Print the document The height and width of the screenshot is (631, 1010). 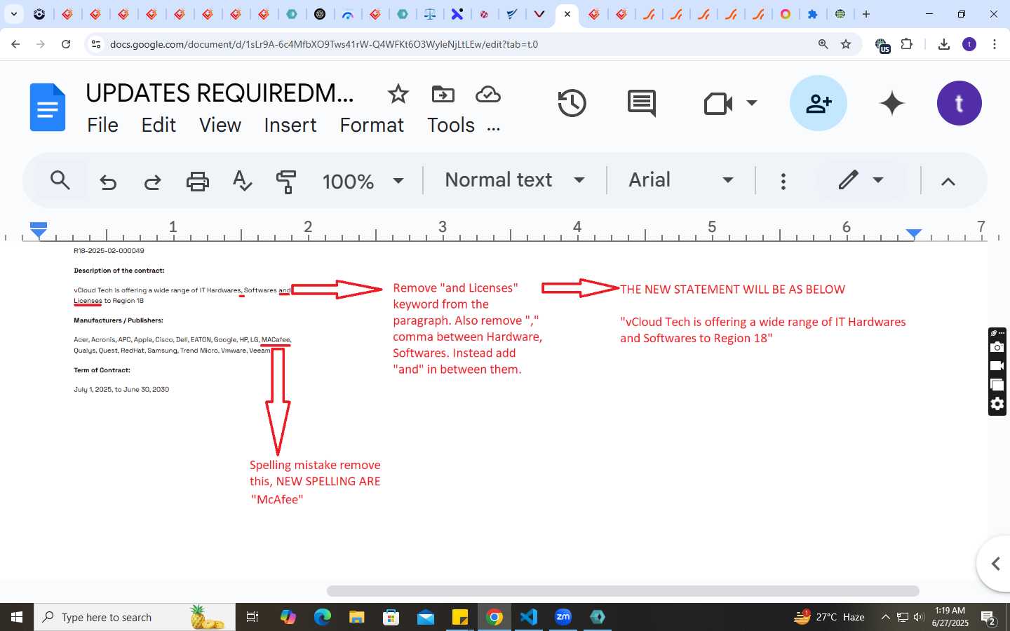[x=198, y=182]
